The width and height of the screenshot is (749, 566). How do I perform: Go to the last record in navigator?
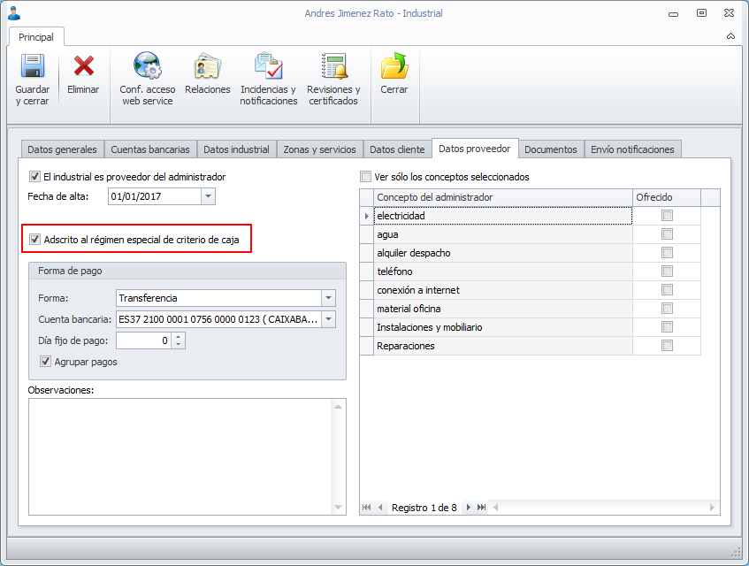(x=482, y=508)
